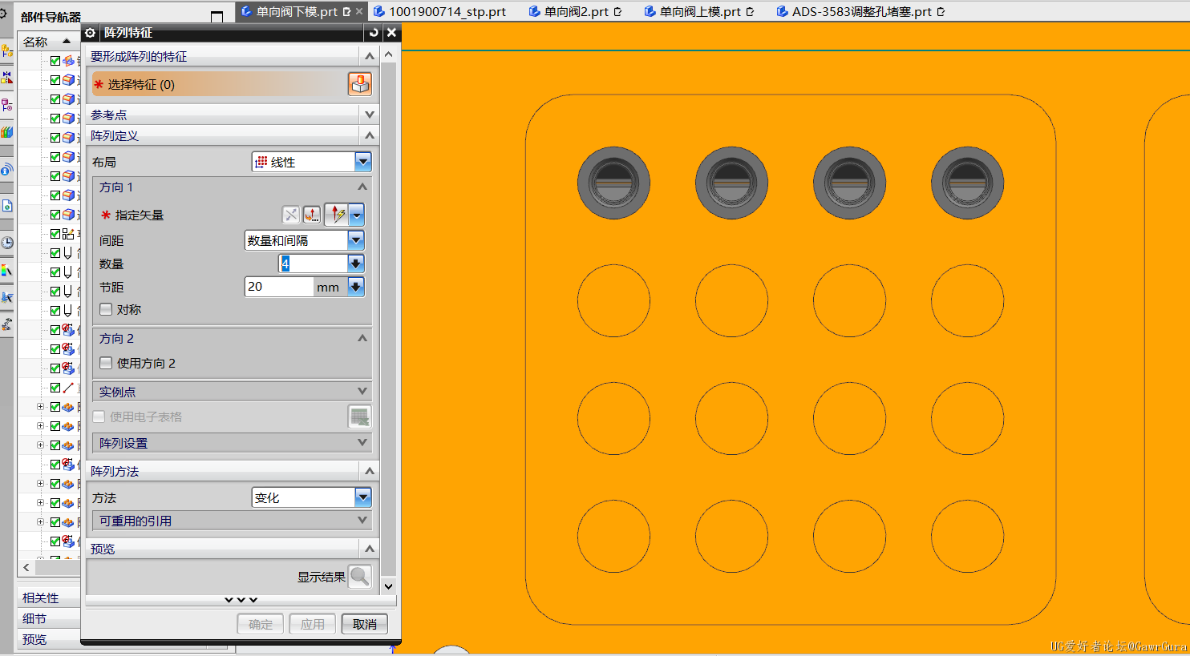Toggle the checkbox of the first navigator tree row
This screenshot has width=1190, height=656.
click(x=55, y=61)
